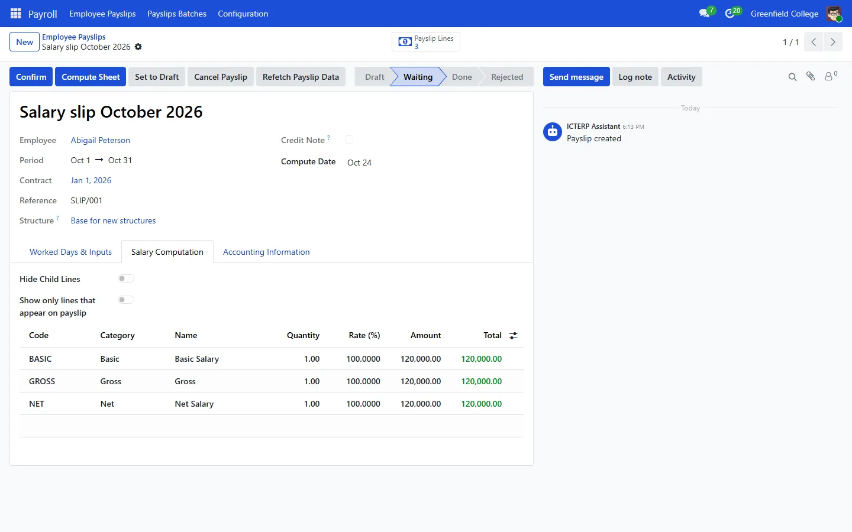
Task: Open attachments via the paperclip icon
Action: click(811, 77)
